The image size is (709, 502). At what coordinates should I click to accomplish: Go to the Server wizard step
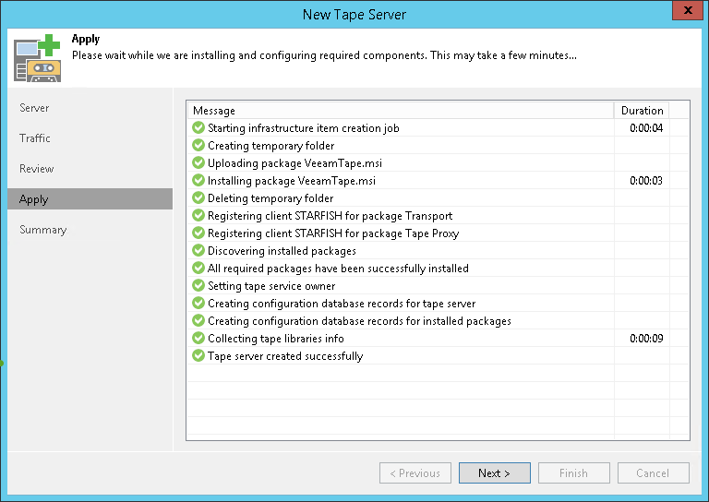click(34, 108)
